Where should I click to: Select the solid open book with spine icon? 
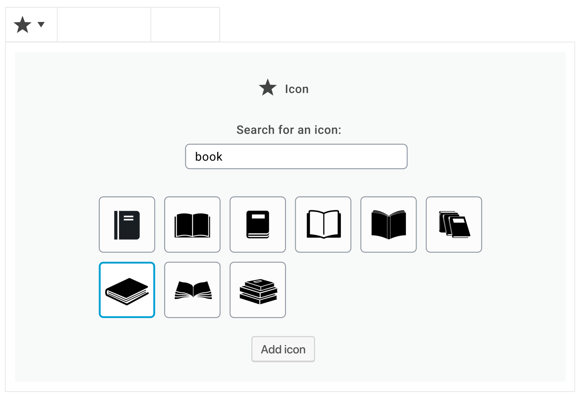388,224
